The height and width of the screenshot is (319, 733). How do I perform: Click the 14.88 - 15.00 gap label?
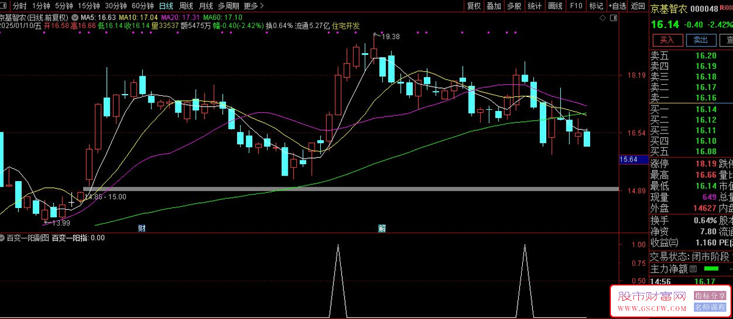pyautogui.click(x=105, y=196)
